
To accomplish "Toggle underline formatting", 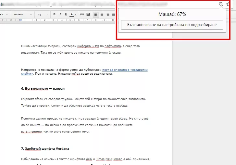I will click(x=66, y=14).
